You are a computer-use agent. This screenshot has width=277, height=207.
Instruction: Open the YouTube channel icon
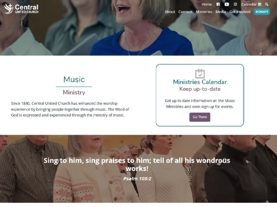click(227, 4)
